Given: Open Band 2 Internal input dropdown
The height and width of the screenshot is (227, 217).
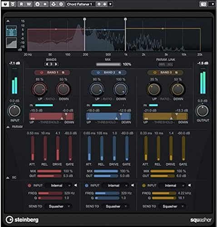Looking at the screenshot, I should 115,186.
